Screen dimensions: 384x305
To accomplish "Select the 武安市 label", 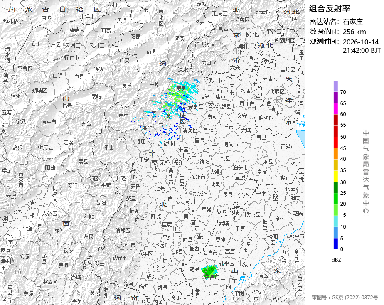I will (119, 258).
